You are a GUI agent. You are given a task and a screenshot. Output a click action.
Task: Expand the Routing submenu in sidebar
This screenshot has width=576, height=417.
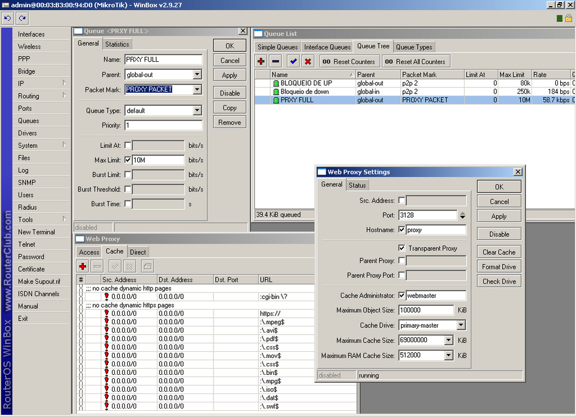tap(64, 96)
